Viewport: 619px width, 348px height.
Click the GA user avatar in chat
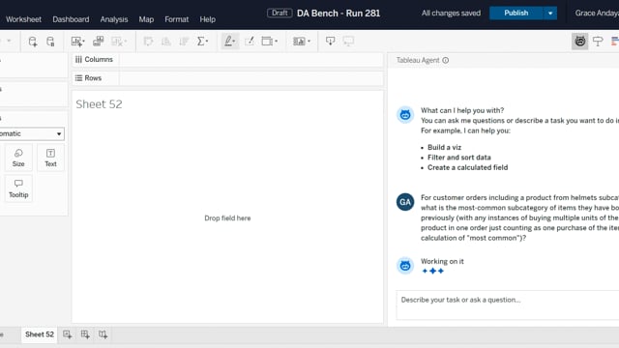click(405, 202)
